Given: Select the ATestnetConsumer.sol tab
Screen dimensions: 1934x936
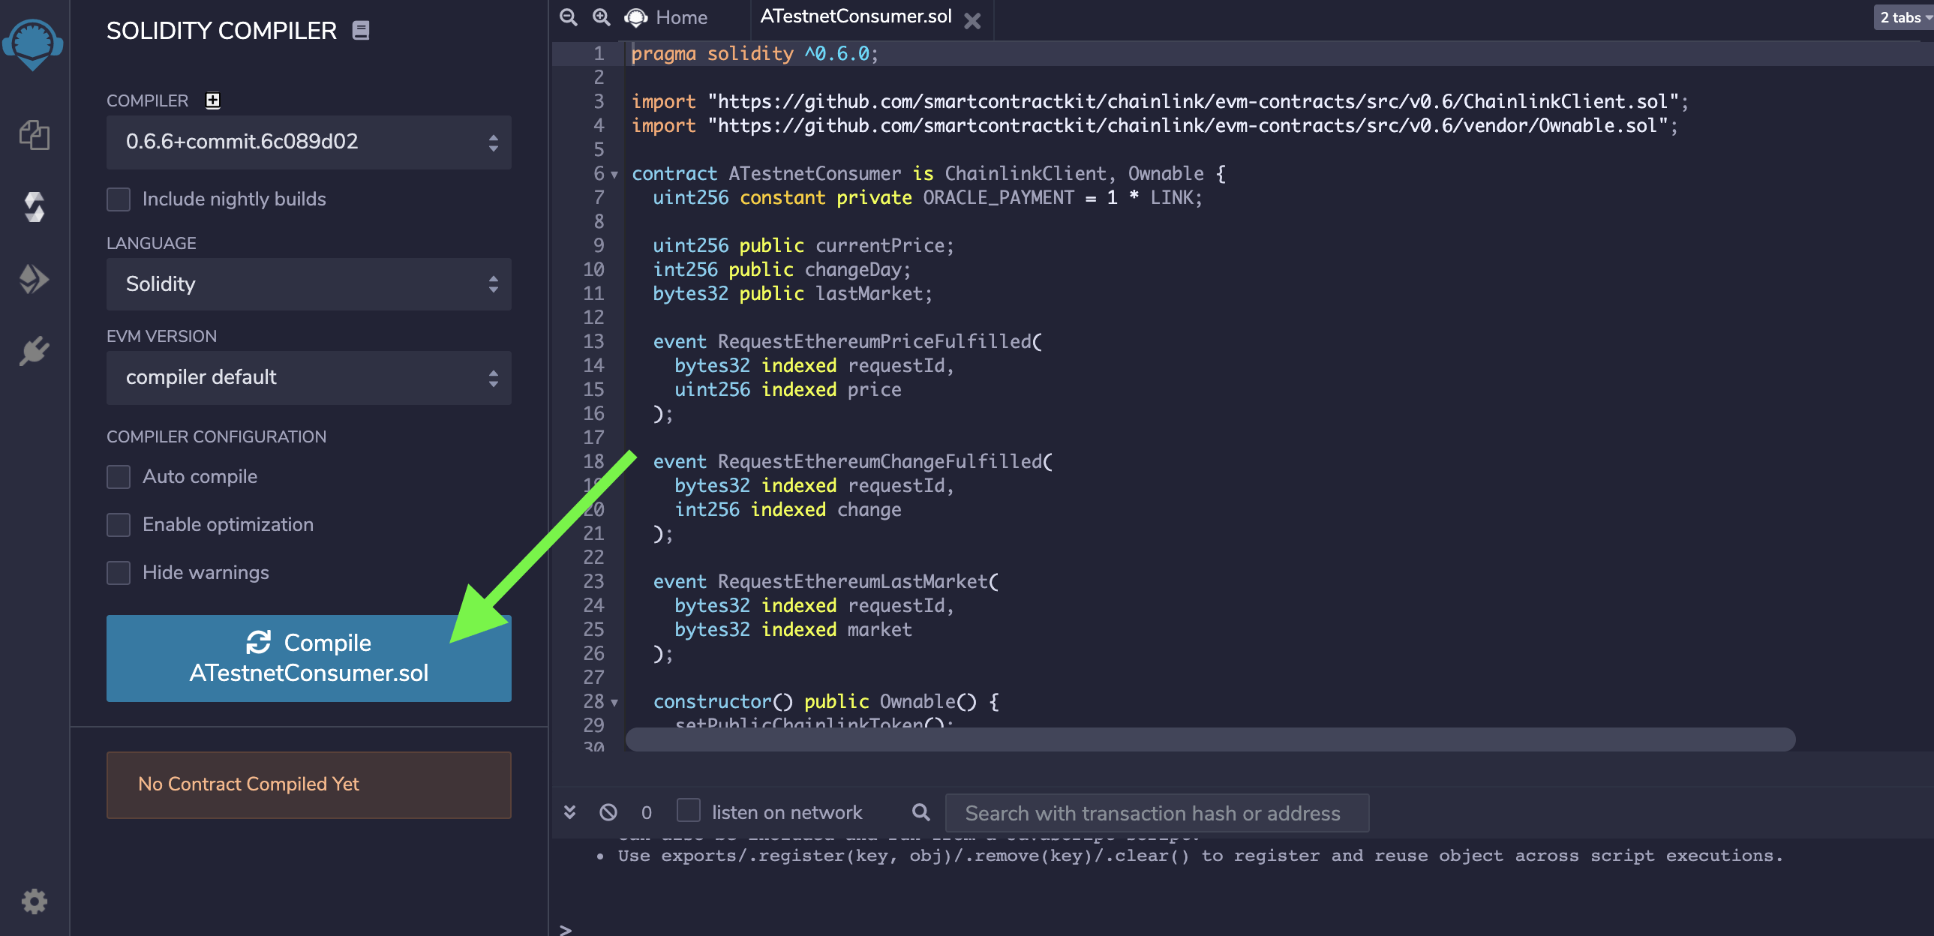Looking at the screenshot, I should (x=855, y=17).
